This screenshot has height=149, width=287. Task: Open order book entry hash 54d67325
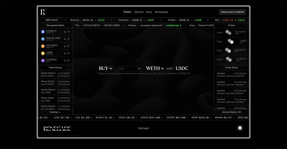(232, 75)
